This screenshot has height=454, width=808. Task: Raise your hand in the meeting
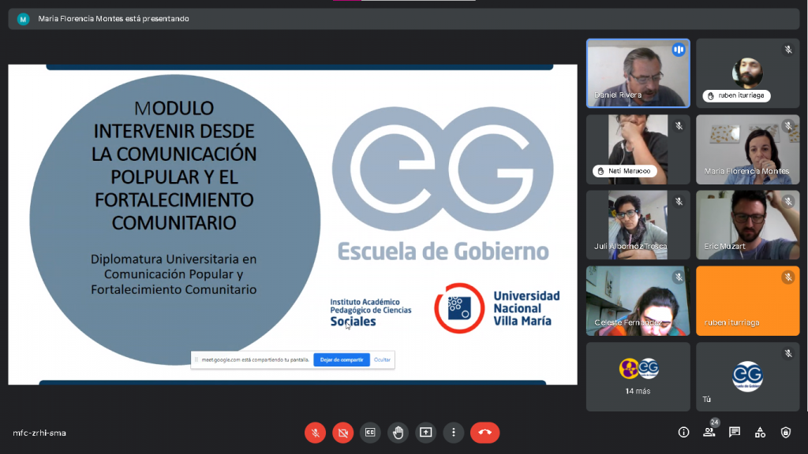coord(398,432)
